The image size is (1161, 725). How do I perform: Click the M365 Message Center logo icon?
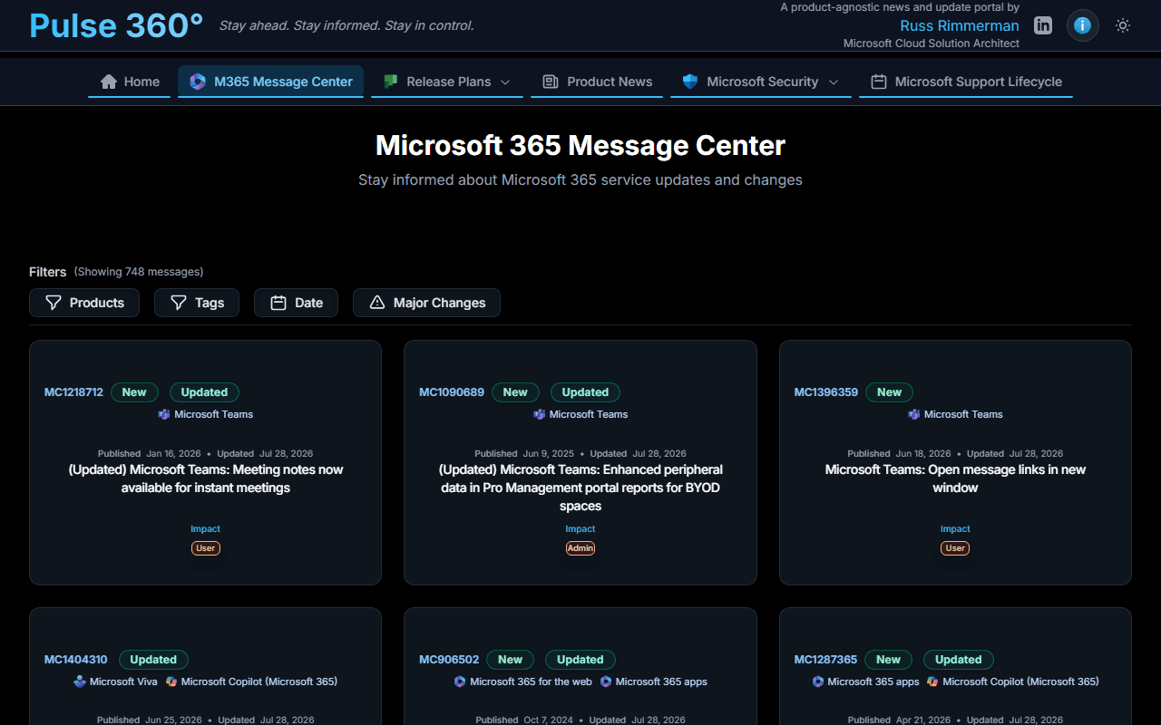click(x=198, y=82)
